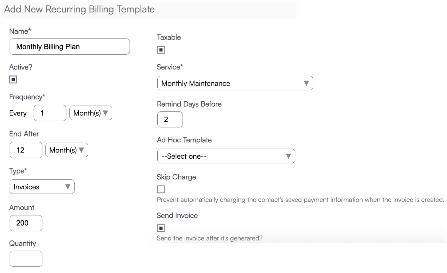Click the Amount input showing 200
Viewport: 447px width, 273px height.
pyautogui.click(x=26, y=223)
